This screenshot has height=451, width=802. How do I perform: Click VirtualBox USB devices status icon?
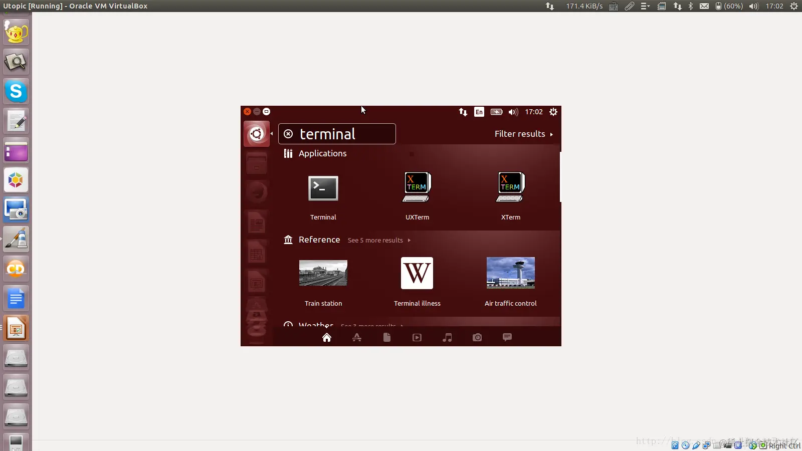click(x=696, y=445)
